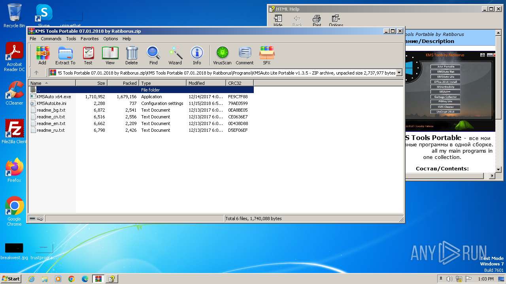The width and height of the screenshot is (506, 284).
Task: Go up one folder level arrow
Action: click(x=36, y=73)
